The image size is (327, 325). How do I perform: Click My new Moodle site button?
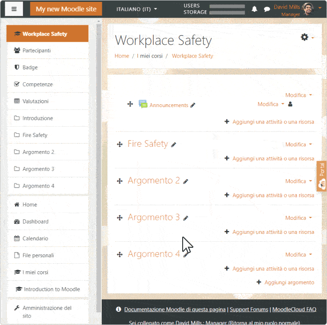coord(66,9)
